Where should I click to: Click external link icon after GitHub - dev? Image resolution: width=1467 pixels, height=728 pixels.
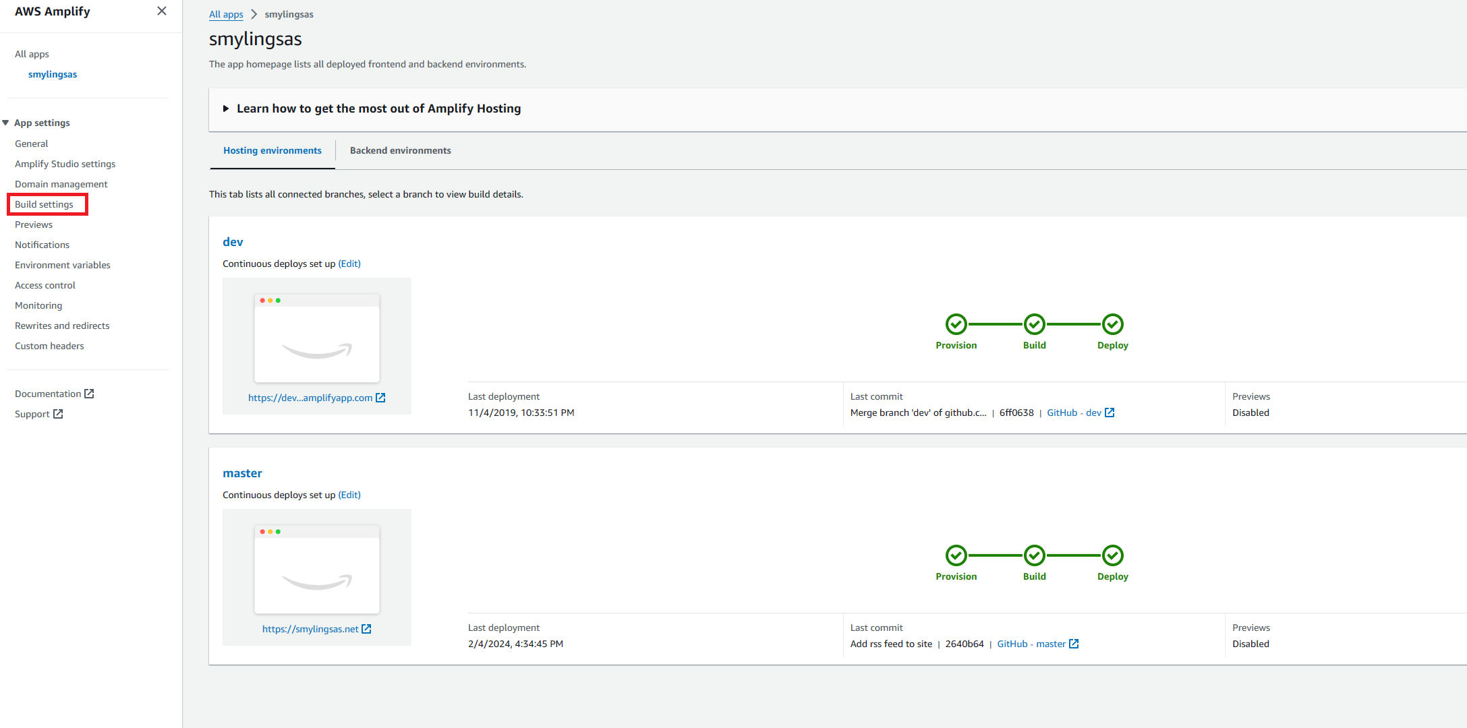point(1110,413)
